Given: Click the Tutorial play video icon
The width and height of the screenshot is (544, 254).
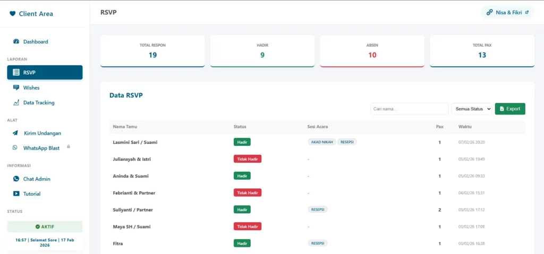Looking at the screenshot, I should tap(16, 194).
